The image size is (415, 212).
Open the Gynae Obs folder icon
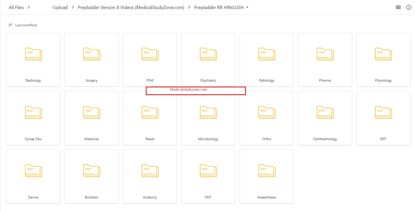(x=33, y=112)
